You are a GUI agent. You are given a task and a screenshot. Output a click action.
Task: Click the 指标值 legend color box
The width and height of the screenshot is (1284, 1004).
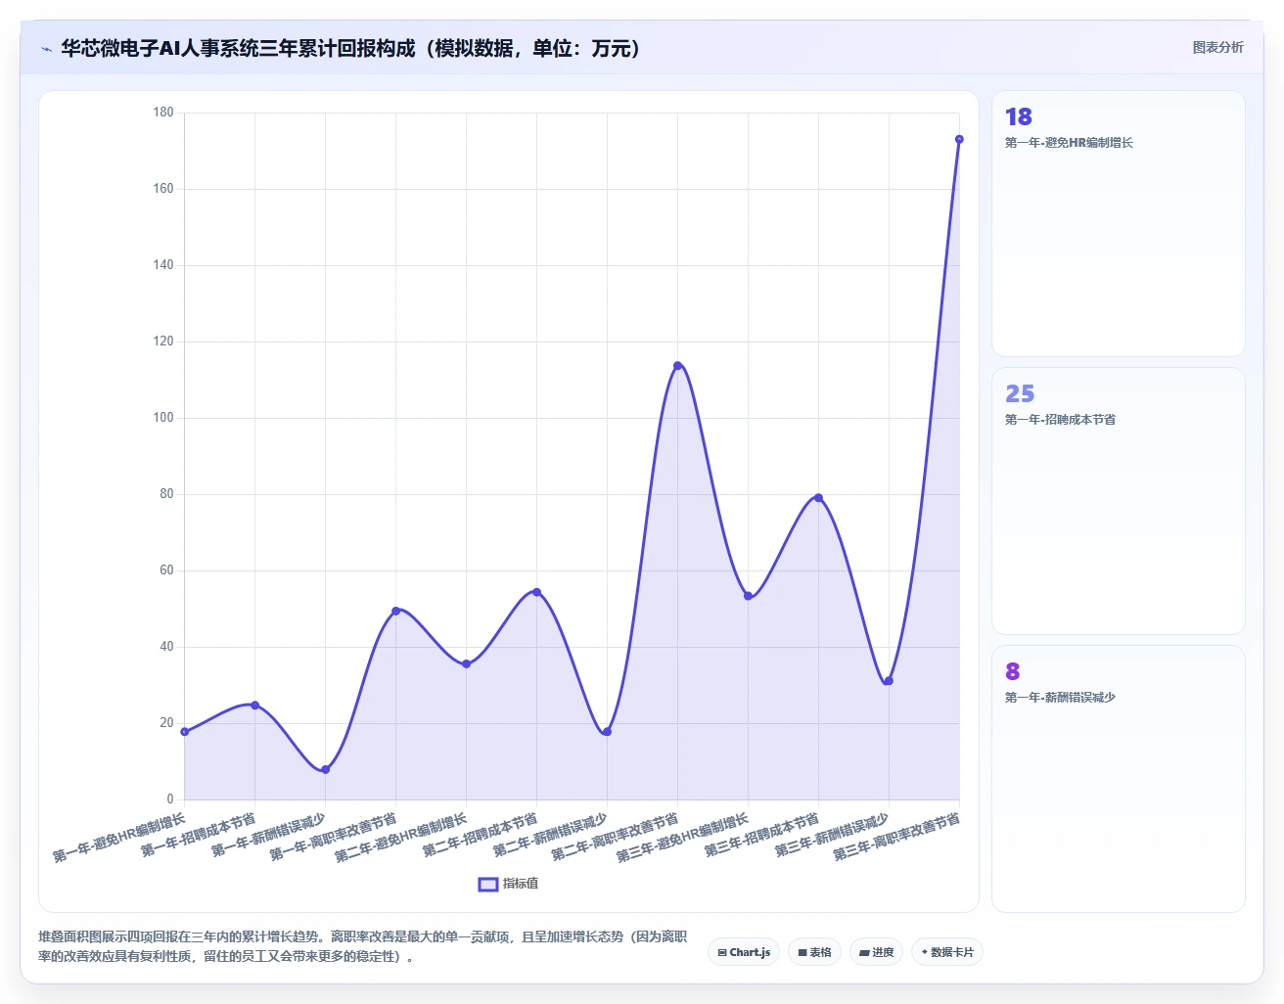(488, 884)
